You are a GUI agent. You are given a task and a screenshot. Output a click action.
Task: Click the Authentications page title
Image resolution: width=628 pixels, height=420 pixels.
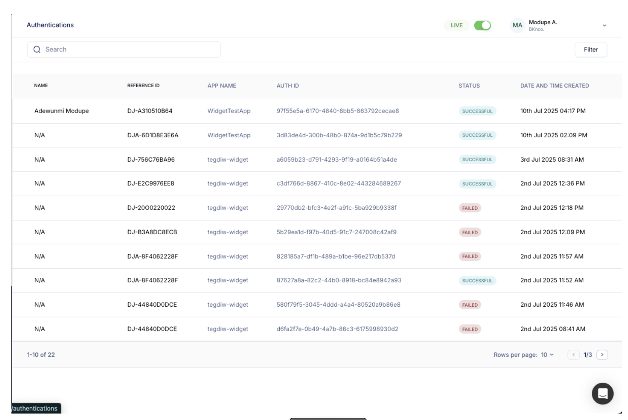50,25
